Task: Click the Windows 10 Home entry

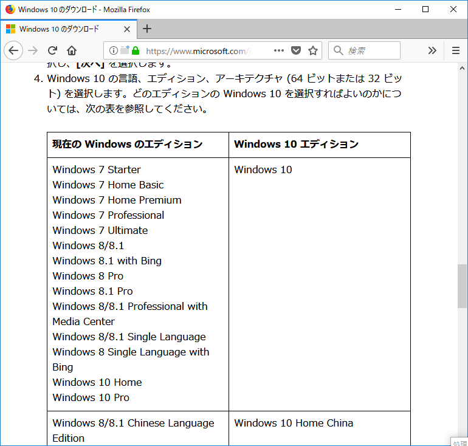Action: (97, 382)
